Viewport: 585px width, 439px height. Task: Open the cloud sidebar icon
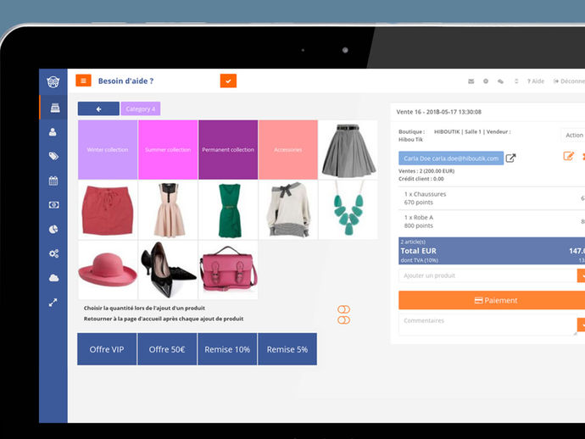point(53,278)
